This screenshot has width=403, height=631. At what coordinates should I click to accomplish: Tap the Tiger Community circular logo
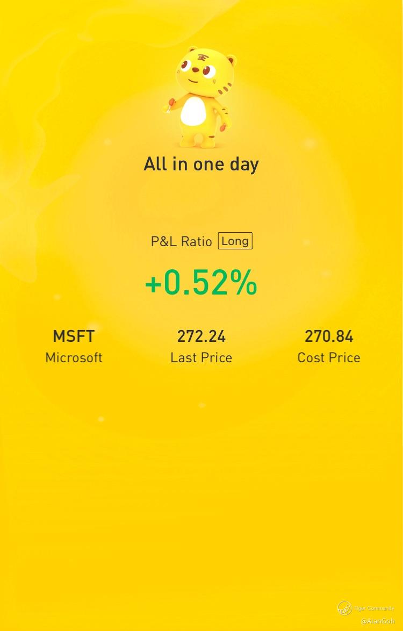[344, 608]
